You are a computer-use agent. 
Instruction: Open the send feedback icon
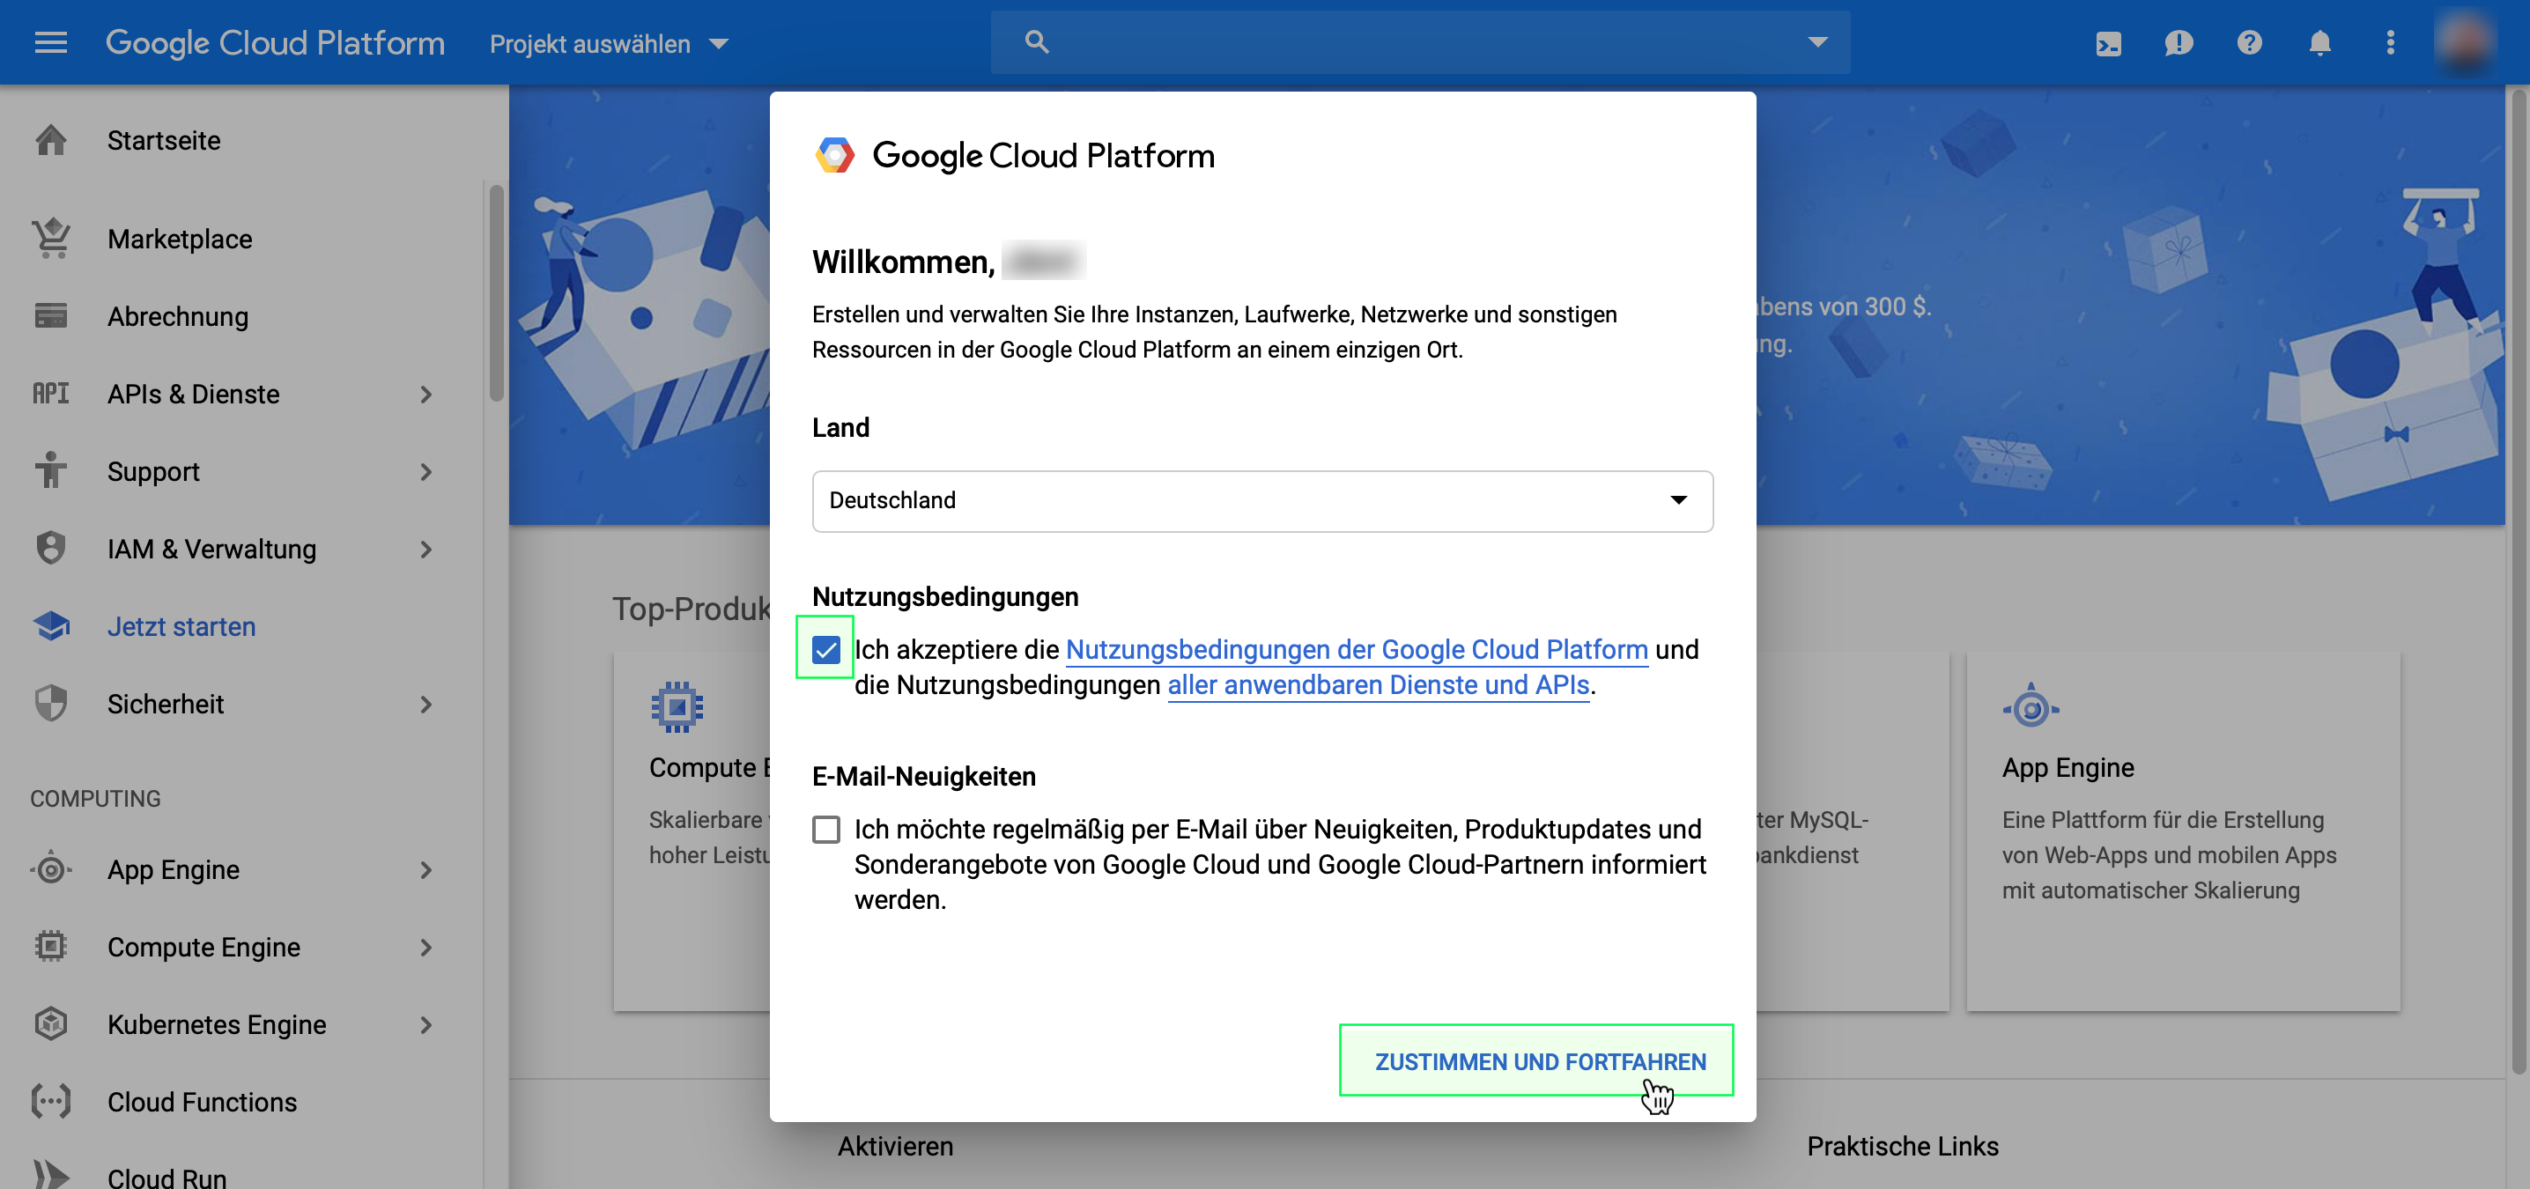2178,43
